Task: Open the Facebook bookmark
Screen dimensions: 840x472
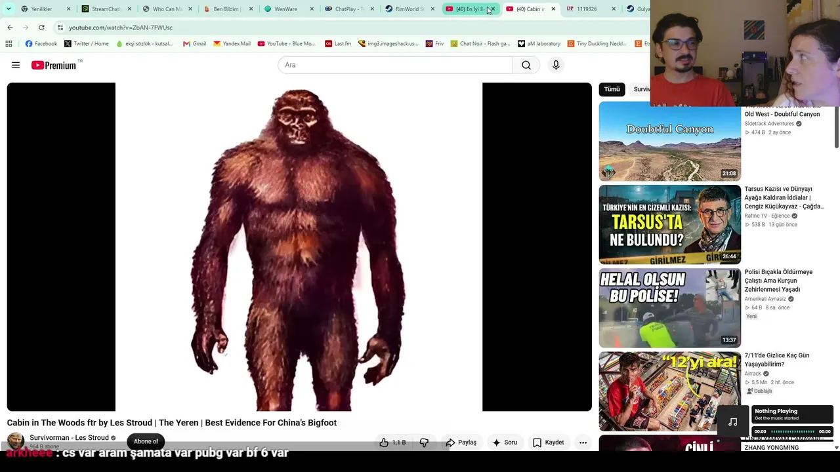Action: click(41, 44)
